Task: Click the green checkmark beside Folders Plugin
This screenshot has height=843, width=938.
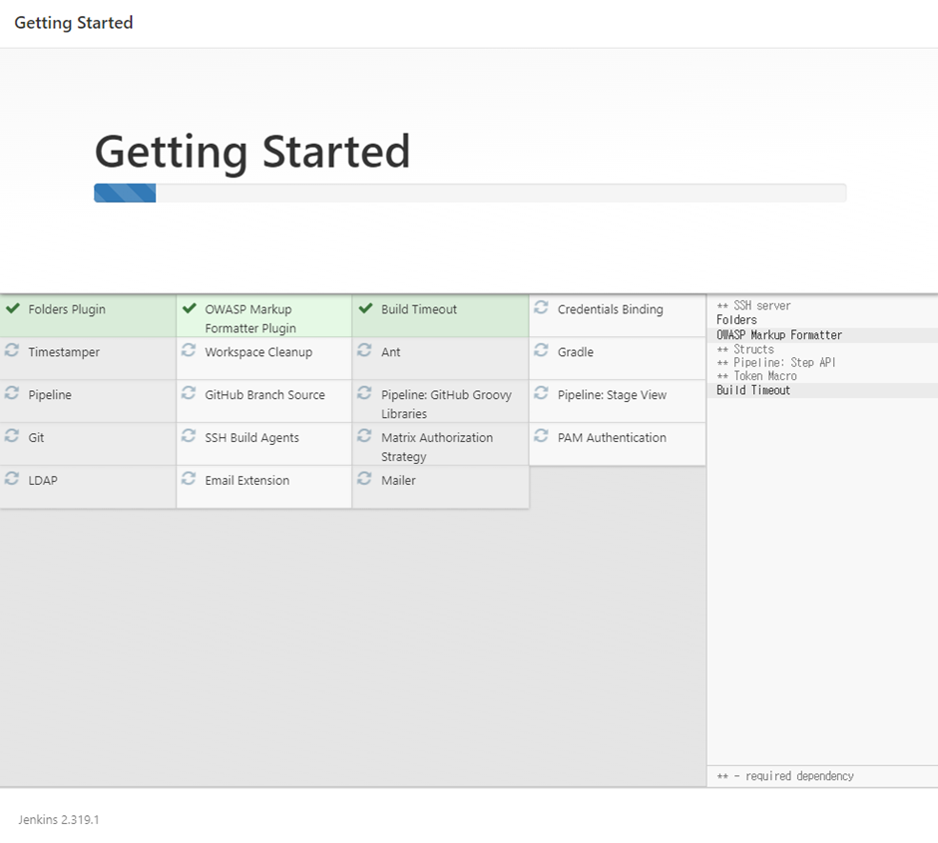Action: tap(13, 308)
